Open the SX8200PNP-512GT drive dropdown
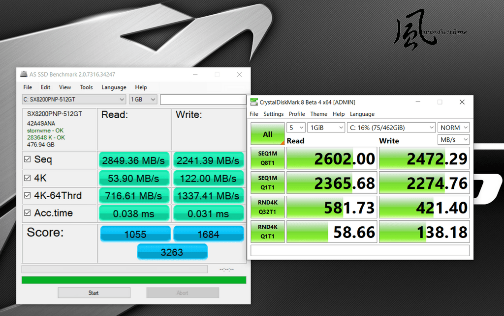The height and width of the screenshot is (316, 504). pos(74,99)
